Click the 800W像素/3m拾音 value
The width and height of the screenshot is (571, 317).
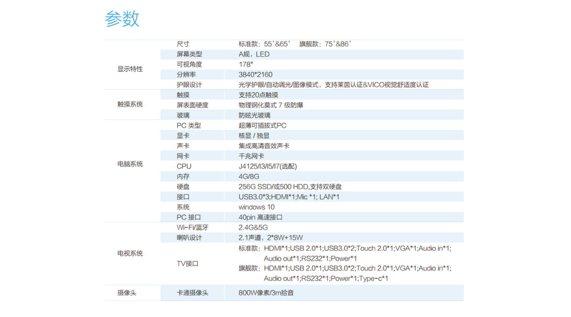pos(266,293)
